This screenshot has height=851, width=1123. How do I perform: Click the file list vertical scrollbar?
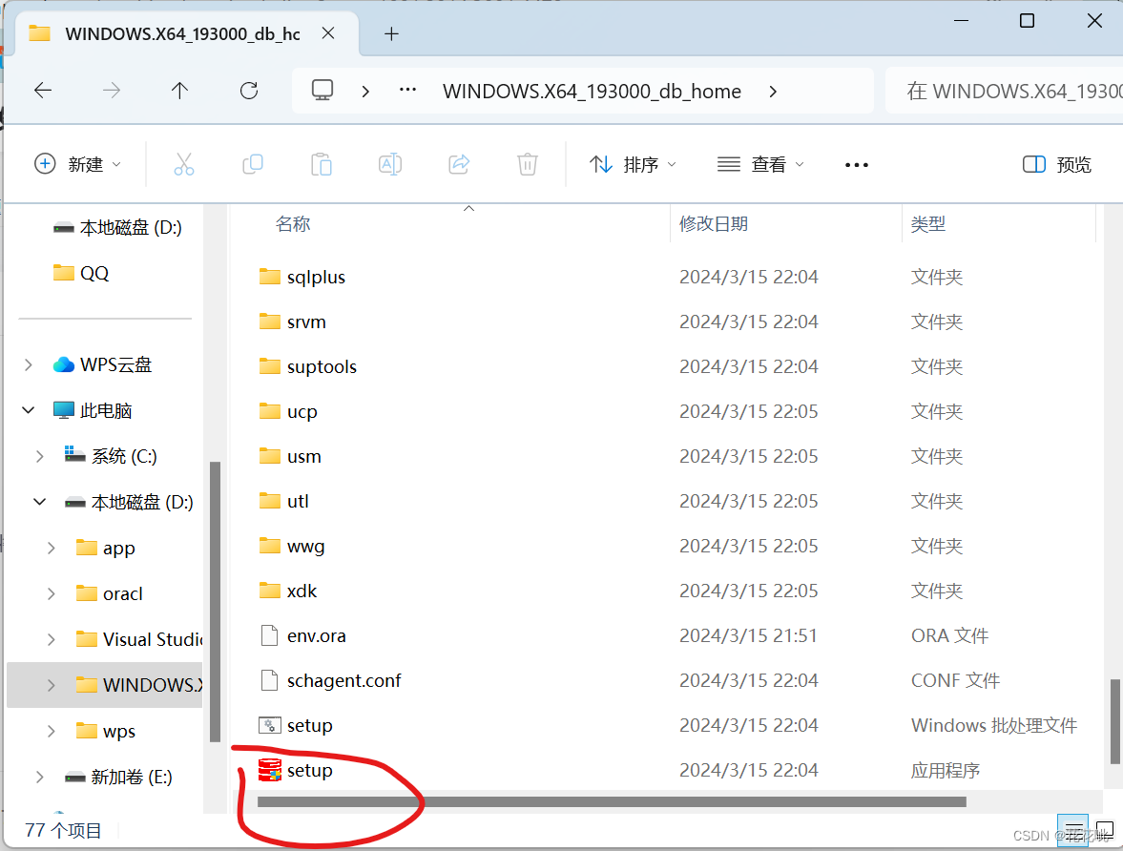(x=1114, y=722)
